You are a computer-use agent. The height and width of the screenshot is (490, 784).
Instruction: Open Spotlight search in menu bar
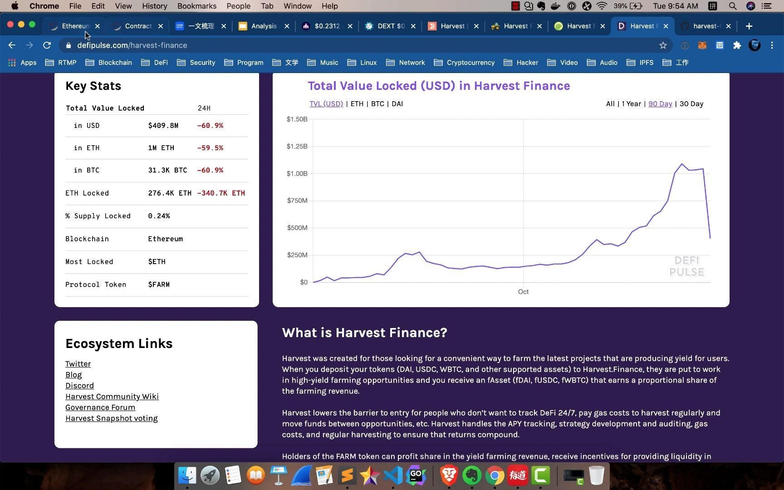click(x=732, y=6)
